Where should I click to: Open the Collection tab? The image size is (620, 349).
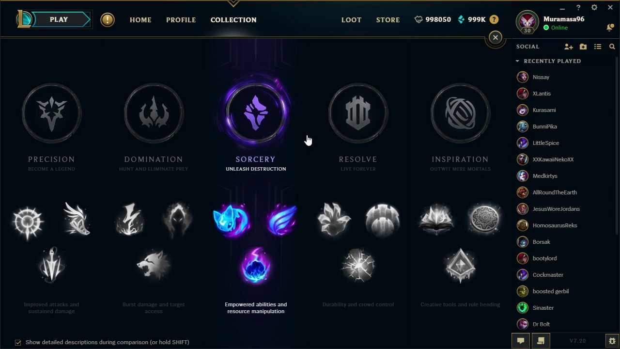coord(233,20)
